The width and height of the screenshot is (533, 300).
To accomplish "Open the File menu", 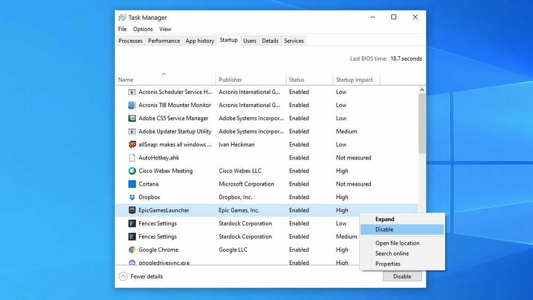I will (122, 29).
